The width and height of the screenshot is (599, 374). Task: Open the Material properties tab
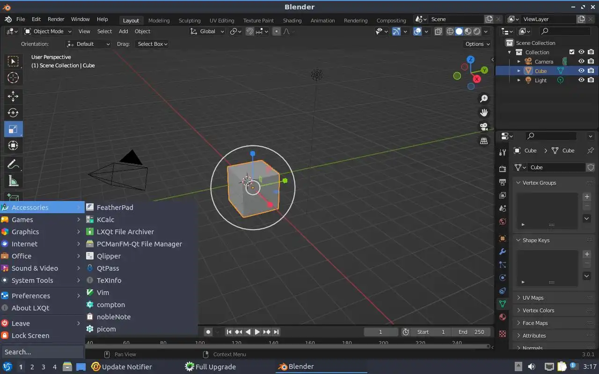[503, 317]
